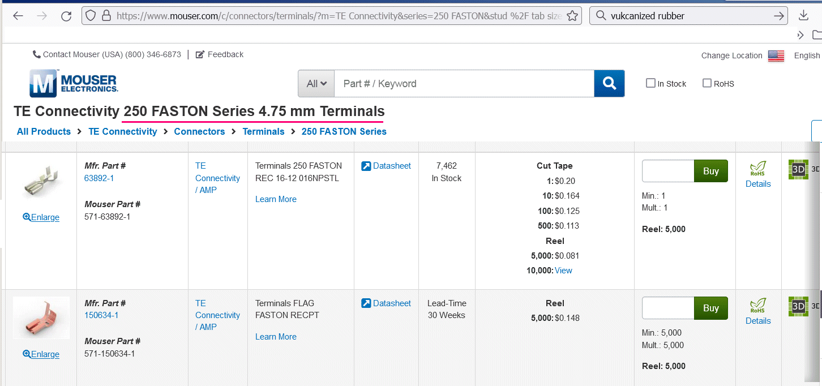Go to All Products breadcrumb
The width and height of the screenshot is (822, 386).
44,131
